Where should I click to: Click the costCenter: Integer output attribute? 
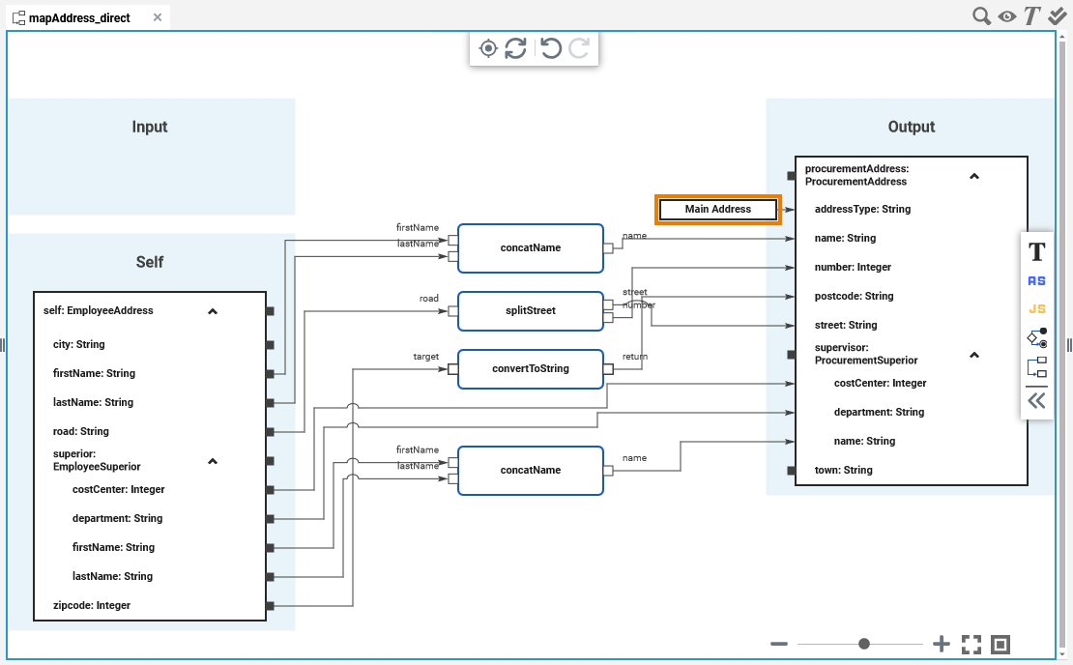point(880,383)
